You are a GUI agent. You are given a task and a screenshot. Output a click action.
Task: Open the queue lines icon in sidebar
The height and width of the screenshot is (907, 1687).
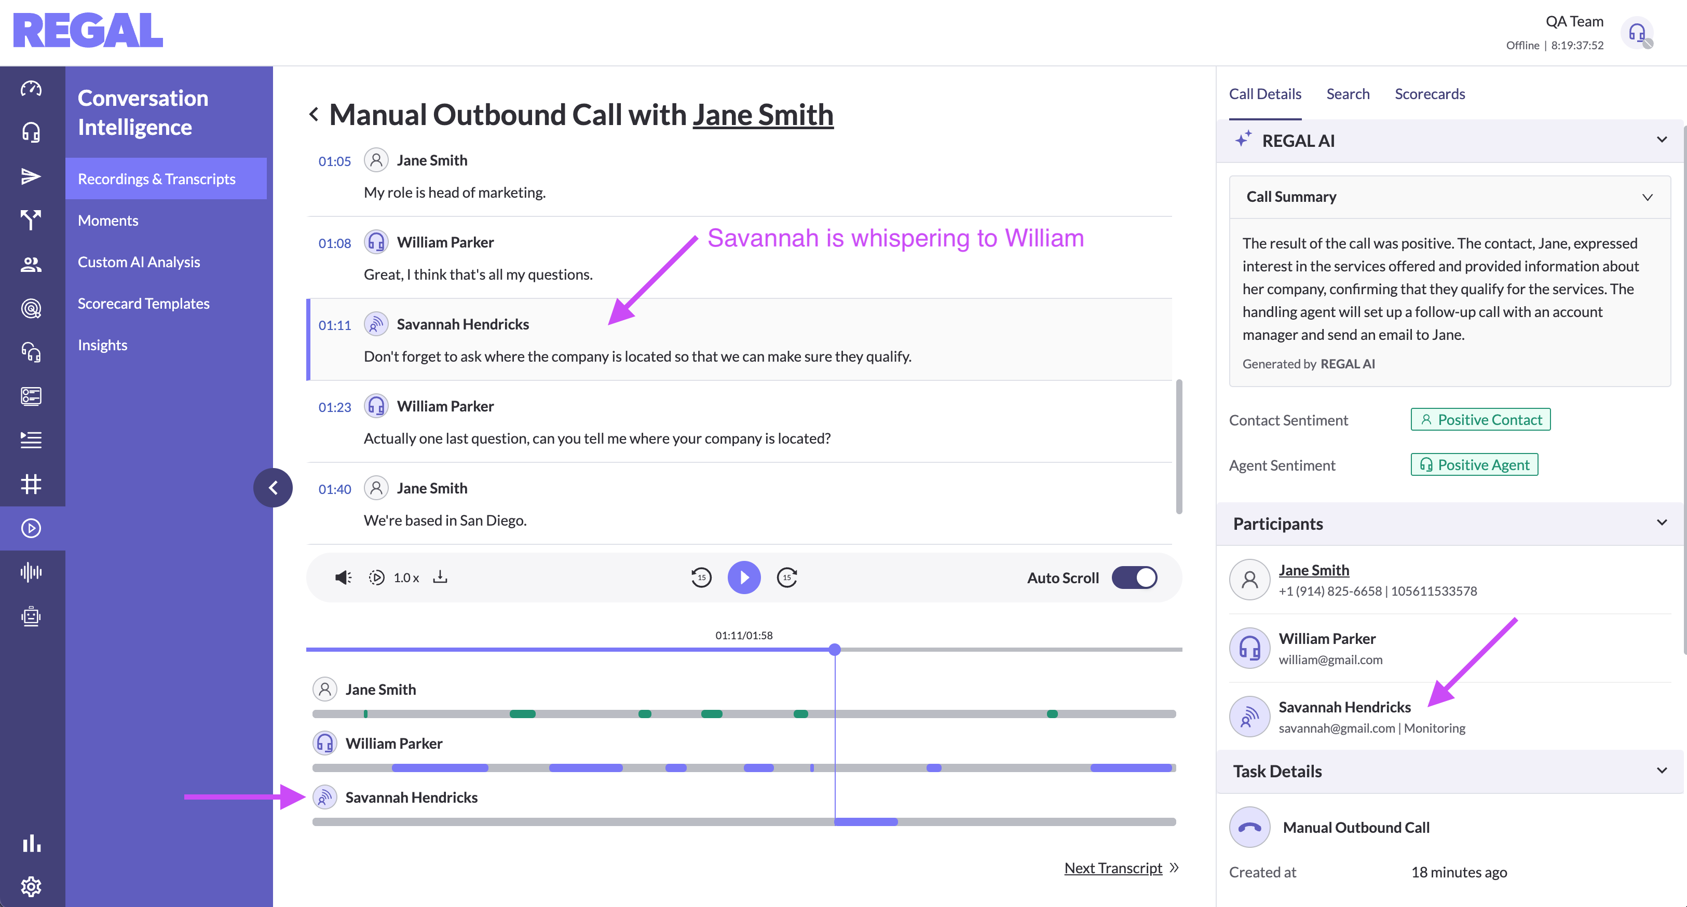coord(31,440)
